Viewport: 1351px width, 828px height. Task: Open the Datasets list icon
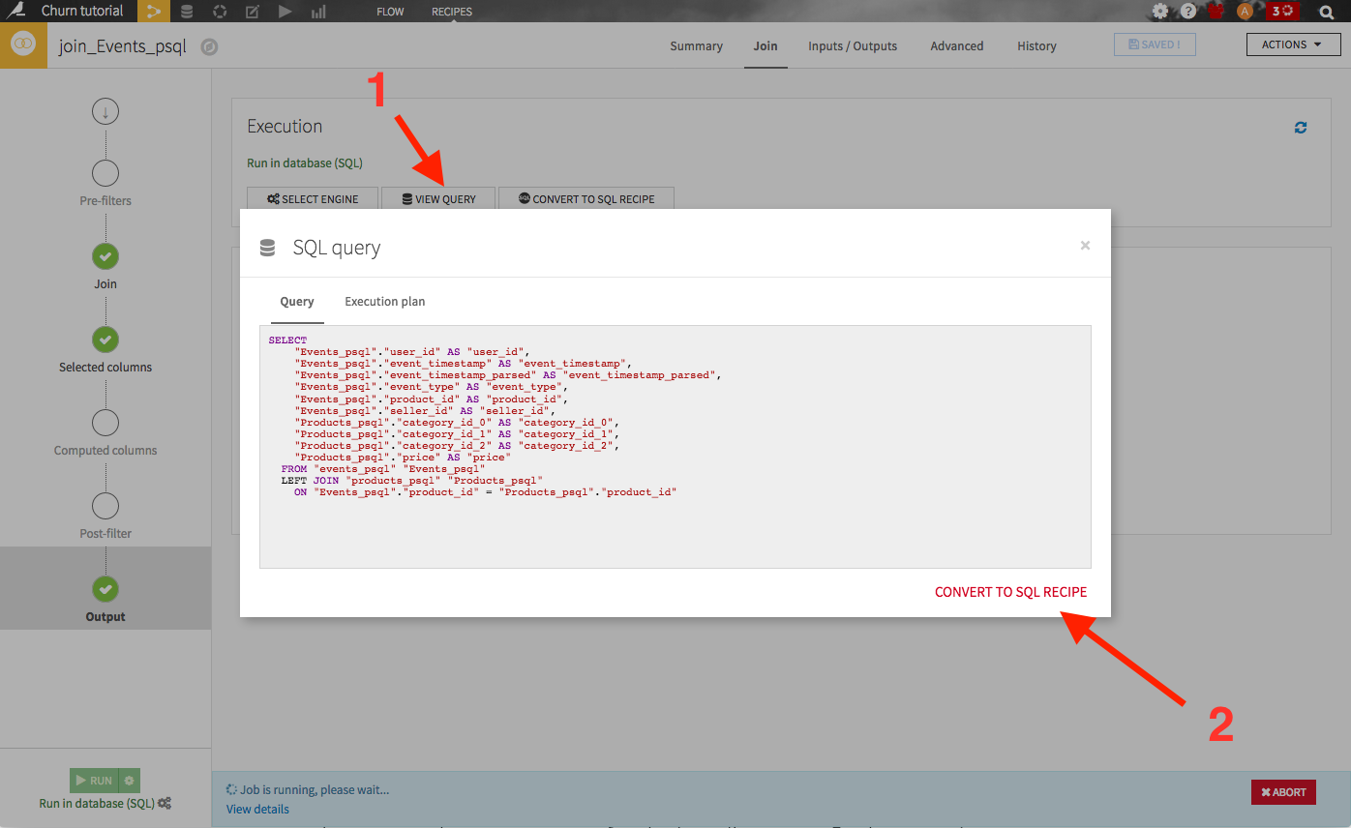point(187,11)
